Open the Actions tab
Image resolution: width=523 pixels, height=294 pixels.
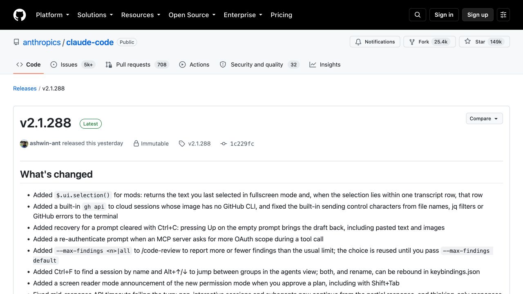click(194, 65)
